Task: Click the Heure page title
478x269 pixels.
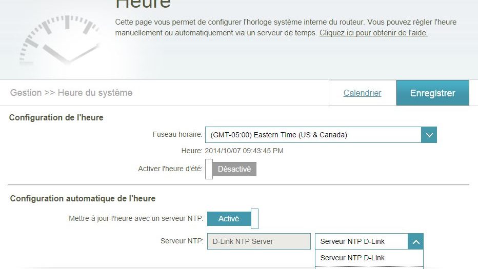Action: point(143,4)
